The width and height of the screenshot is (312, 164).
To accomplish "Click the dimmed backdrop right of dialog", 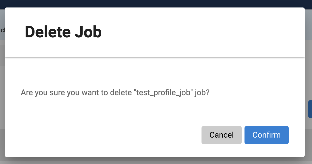I will 308,62.
